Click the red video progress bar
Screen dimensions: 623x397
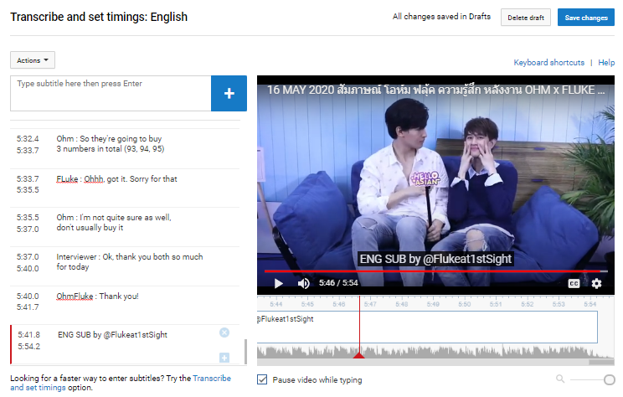[436, 271]
